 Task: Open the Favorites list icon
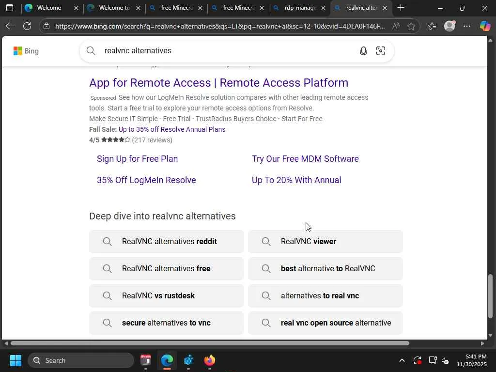432,26
